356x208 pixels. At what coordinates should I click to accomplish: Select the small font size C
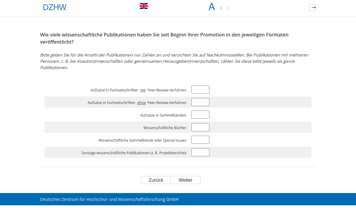pos(229,8)
